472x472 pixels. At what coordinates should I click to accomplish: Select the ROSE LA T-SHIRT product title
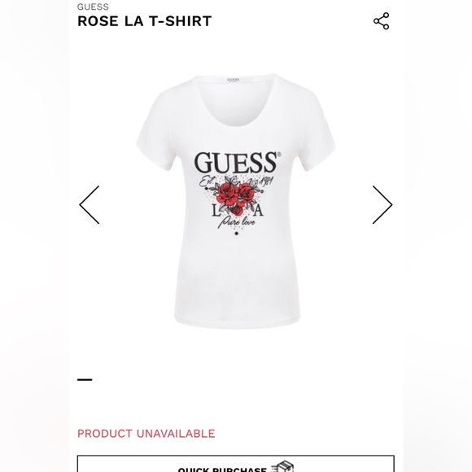[145, 21]
